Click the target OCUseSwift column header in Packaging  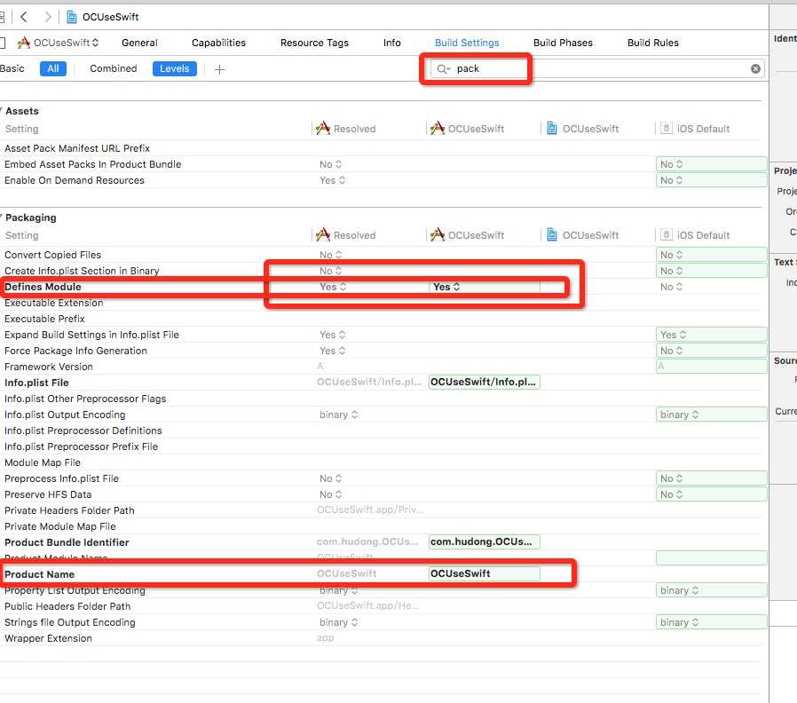pos(467,235)
